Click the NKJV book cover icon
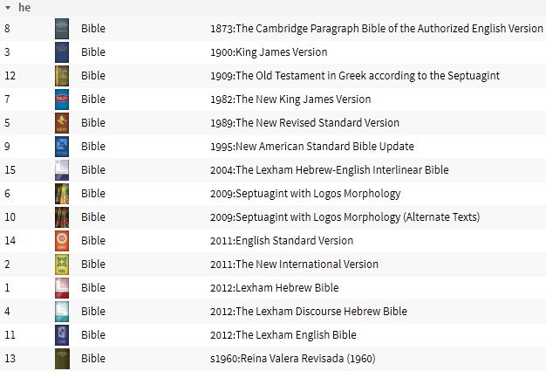 [x=62, y=100]
